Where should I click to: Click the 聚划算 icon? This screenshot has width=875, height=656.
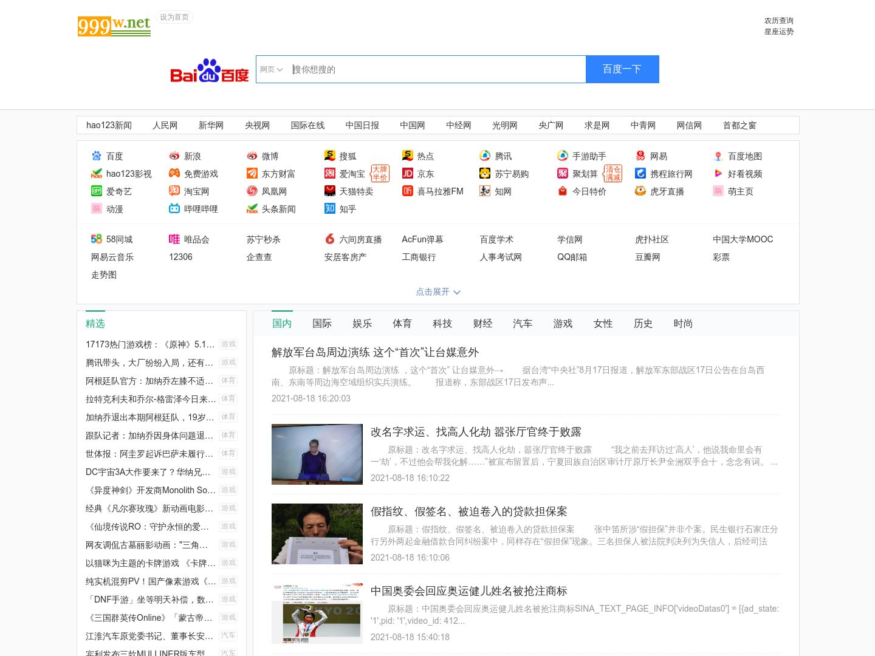pos(563,174)
